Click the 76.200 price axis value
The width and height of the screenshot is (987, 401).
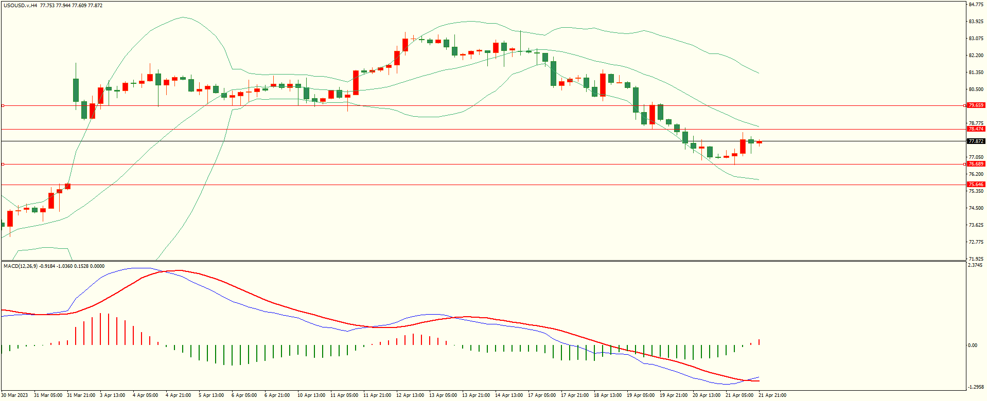pyautogui.click(x=976, y=174)
